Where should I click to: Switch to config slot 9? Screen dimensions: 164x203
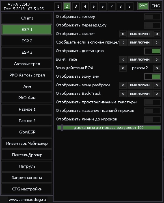coord(129,6)
